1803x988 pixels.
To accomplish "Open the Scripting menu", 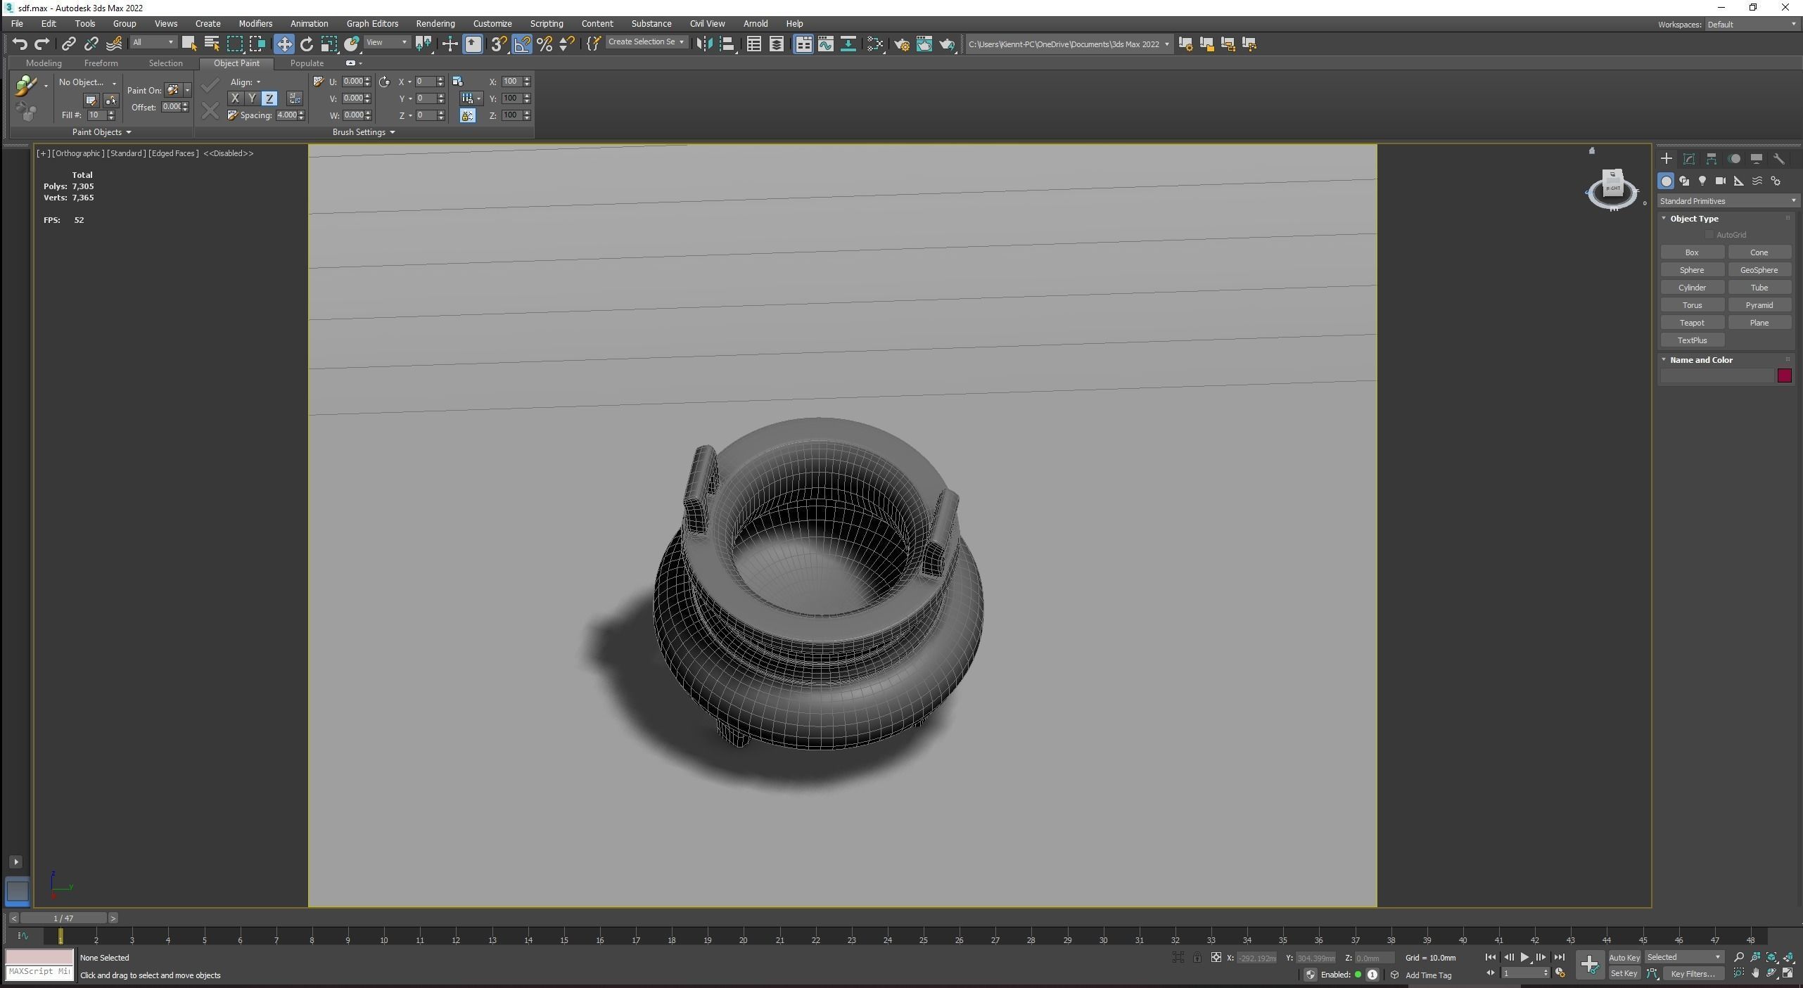I will click(x=546, y=23).
